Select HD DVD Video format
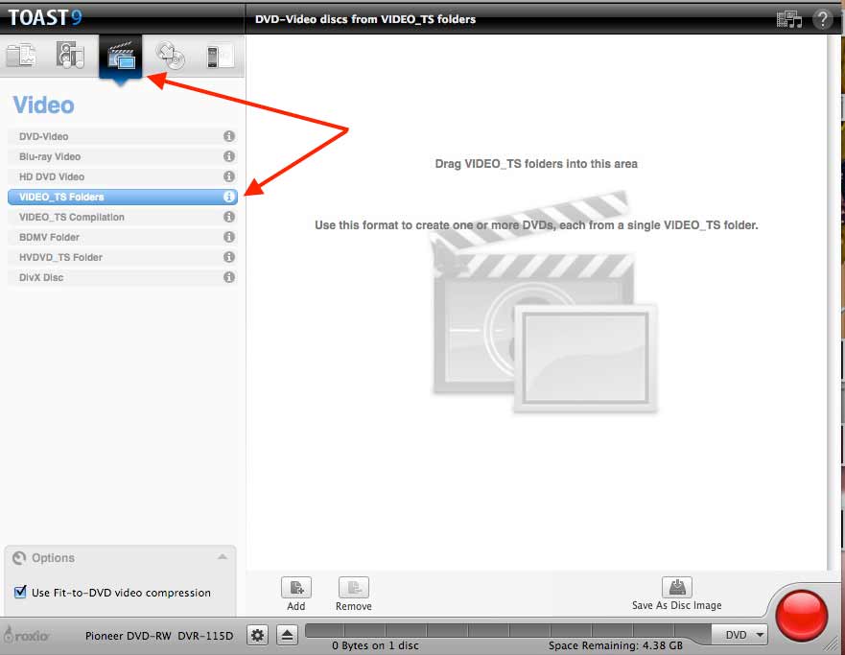Screen dimensions: 845x655 [x=123, y=176]
